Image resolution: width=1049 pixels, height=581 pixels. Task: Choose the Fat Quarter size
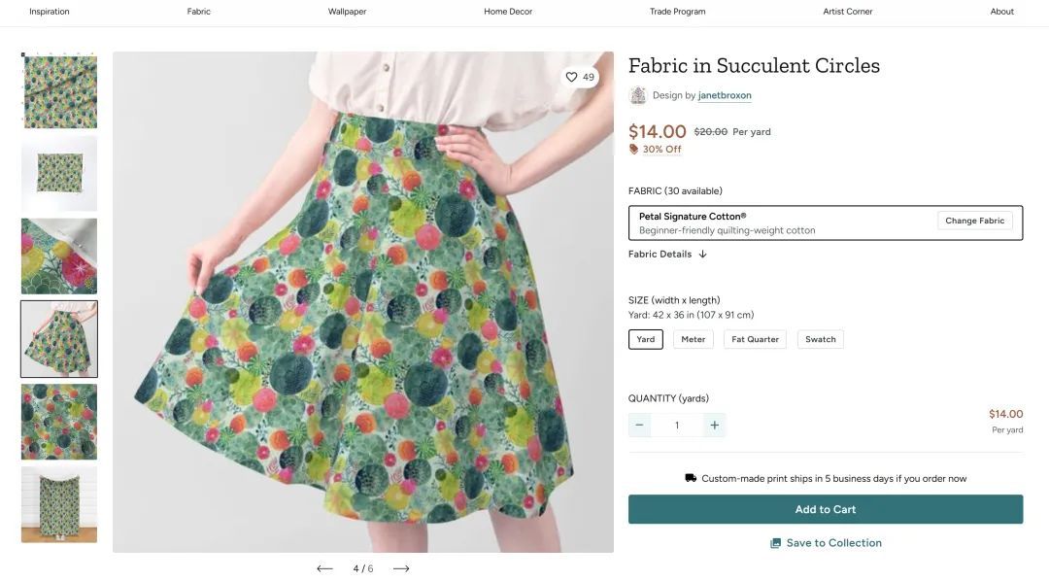(x=756, y=339)
